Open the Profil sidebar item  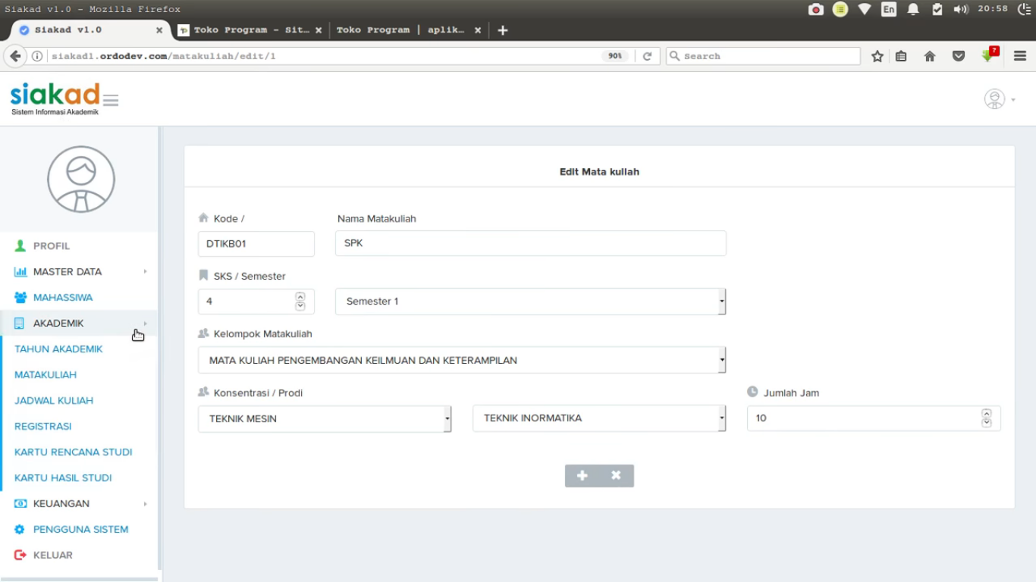coord(51,246)
